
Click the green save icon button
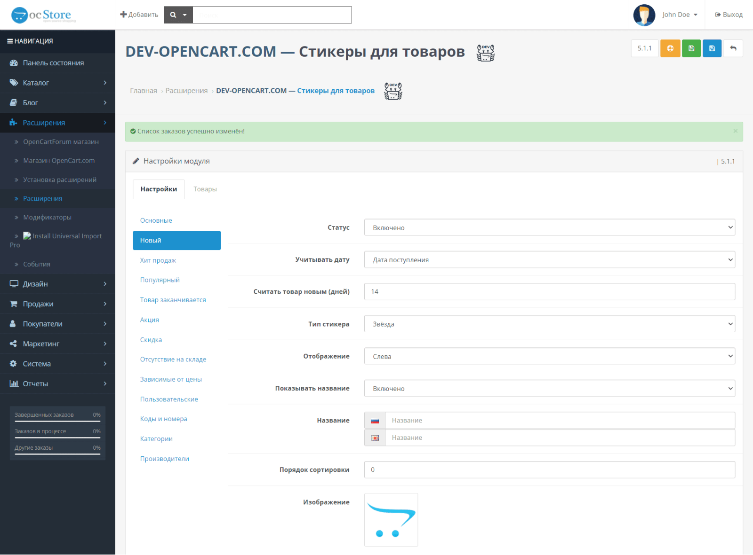point(691,48)
